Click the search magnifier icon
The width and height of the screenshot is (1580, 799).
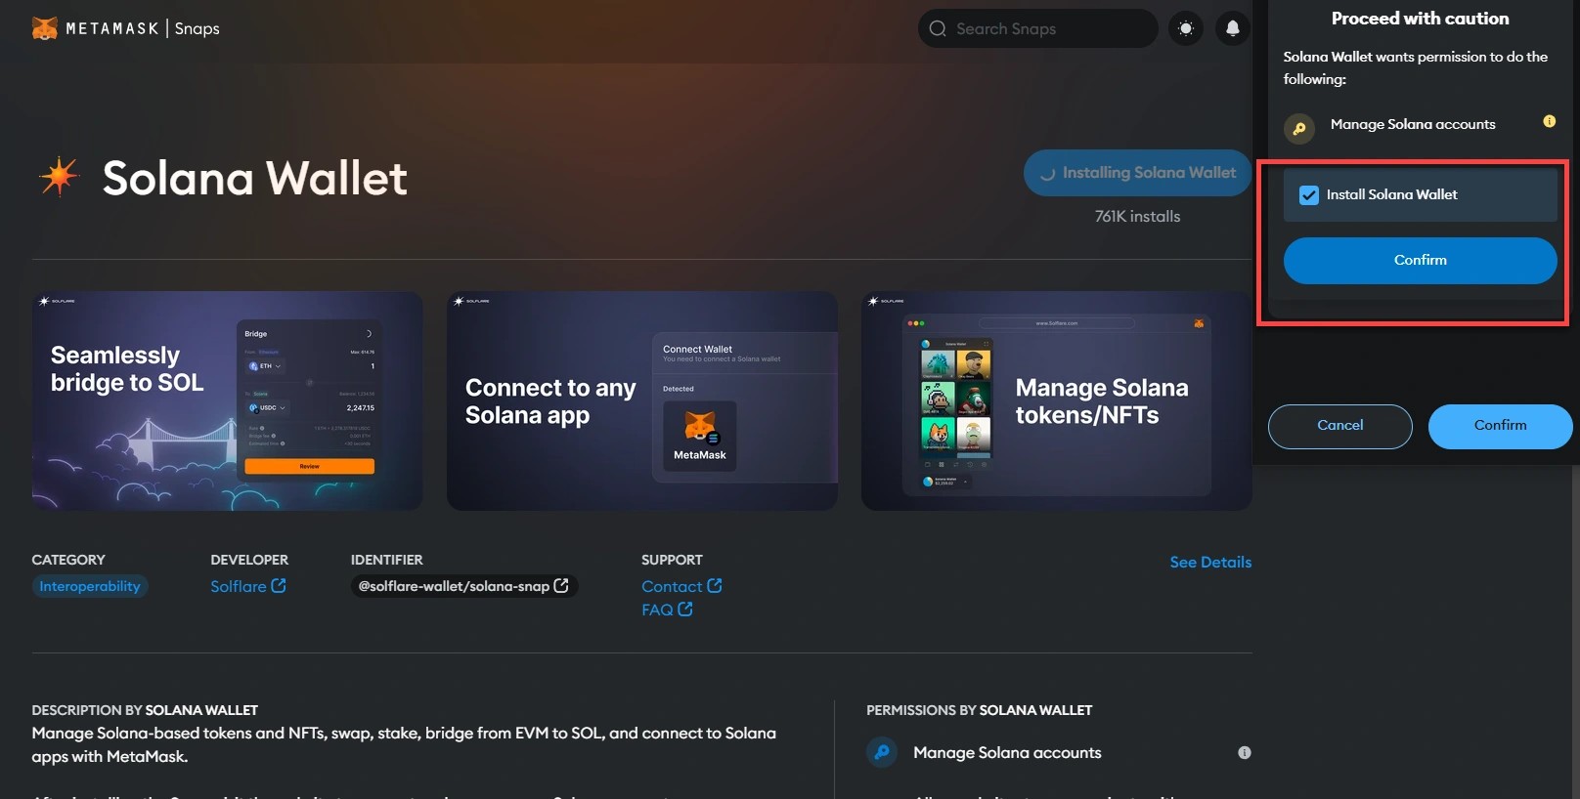(x=938, y=28)
